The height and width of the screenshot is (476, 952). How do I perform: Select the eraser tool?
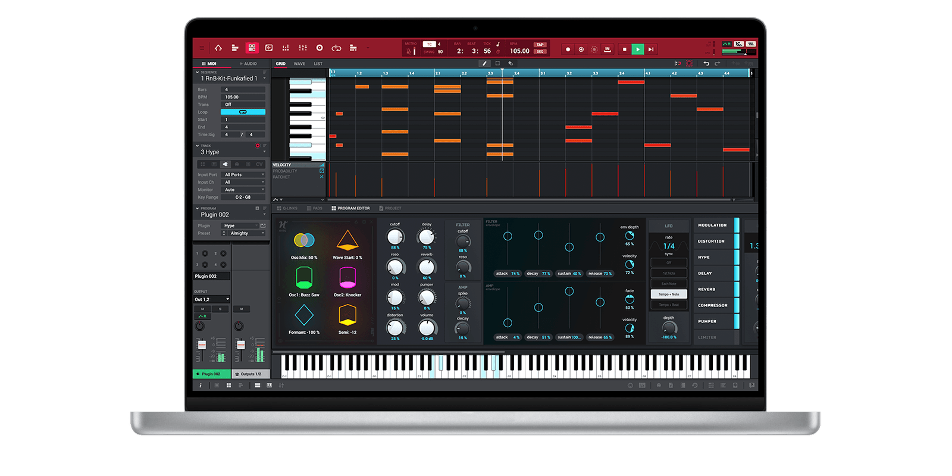pyautogui.click(x=511, y=63)
